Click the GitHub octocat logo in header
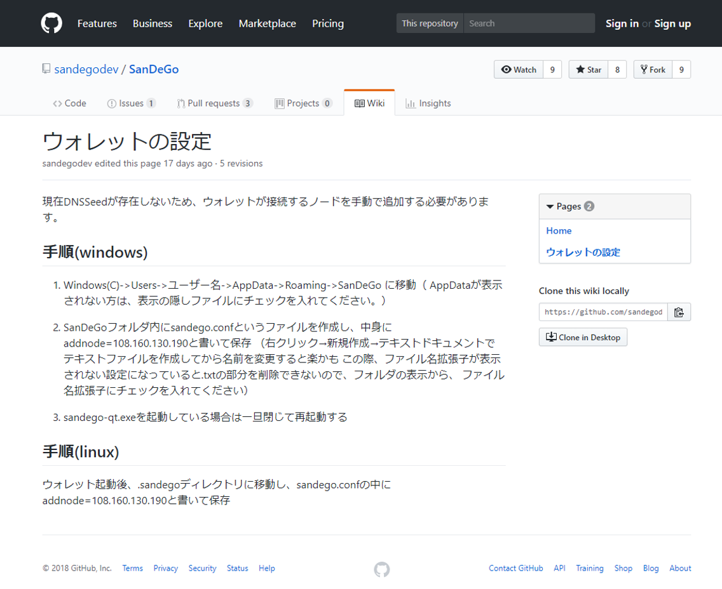The image size is (722, 589). point(51,23)
